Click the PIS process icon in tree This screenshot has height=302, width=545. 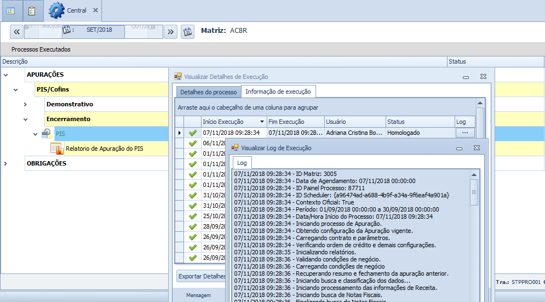tap(48, 133)
